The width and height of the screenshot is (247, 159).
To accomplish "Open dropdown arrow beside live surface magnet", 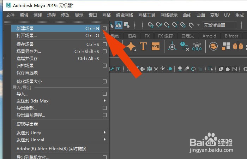I will (x=198, y=25).
